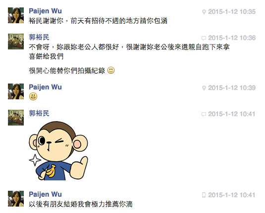Click location pin icon beside 10:35 timestamp
265x213 pixels.
(x=204, y=12)
